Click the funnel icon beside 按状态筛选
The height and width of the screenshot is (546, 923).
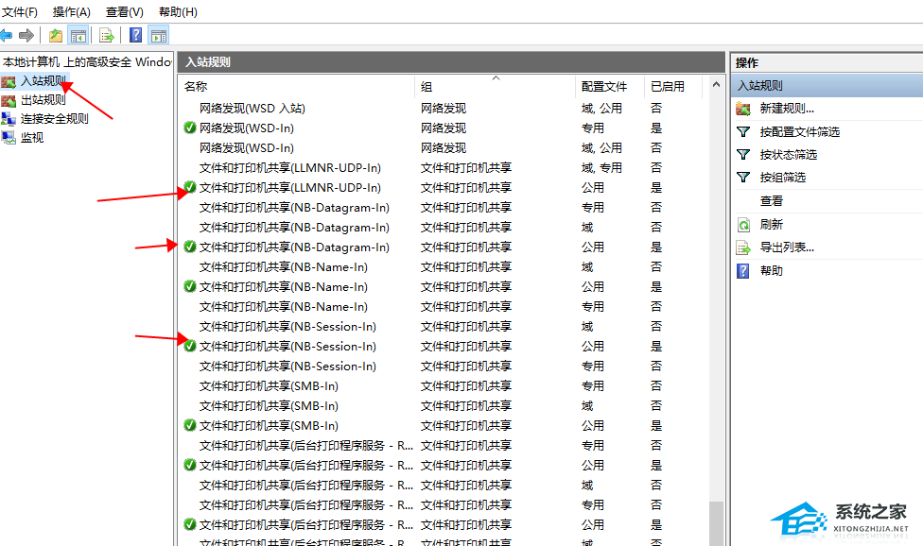point(743,155)
